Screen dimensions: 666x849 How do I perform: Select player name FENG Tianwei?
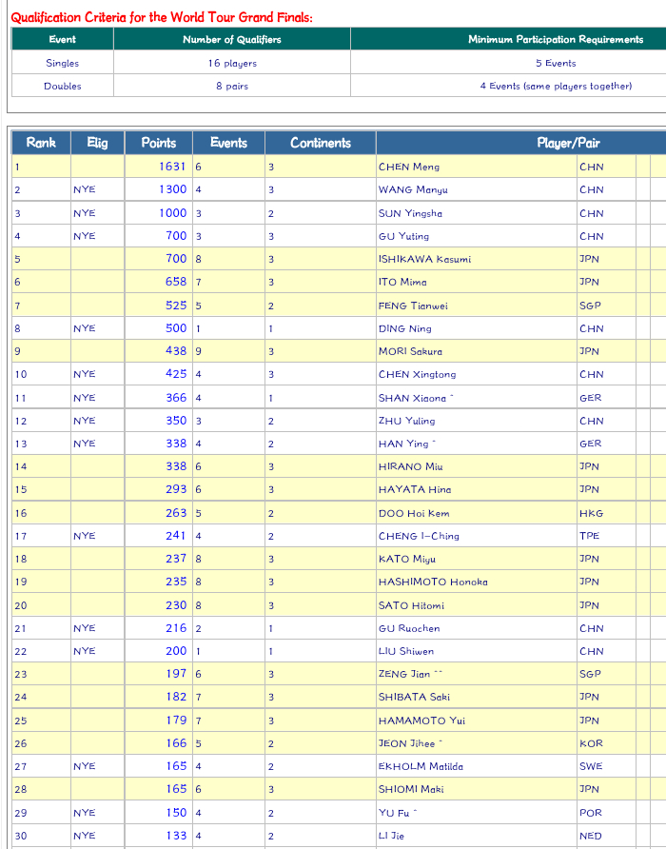coord(413,306)
